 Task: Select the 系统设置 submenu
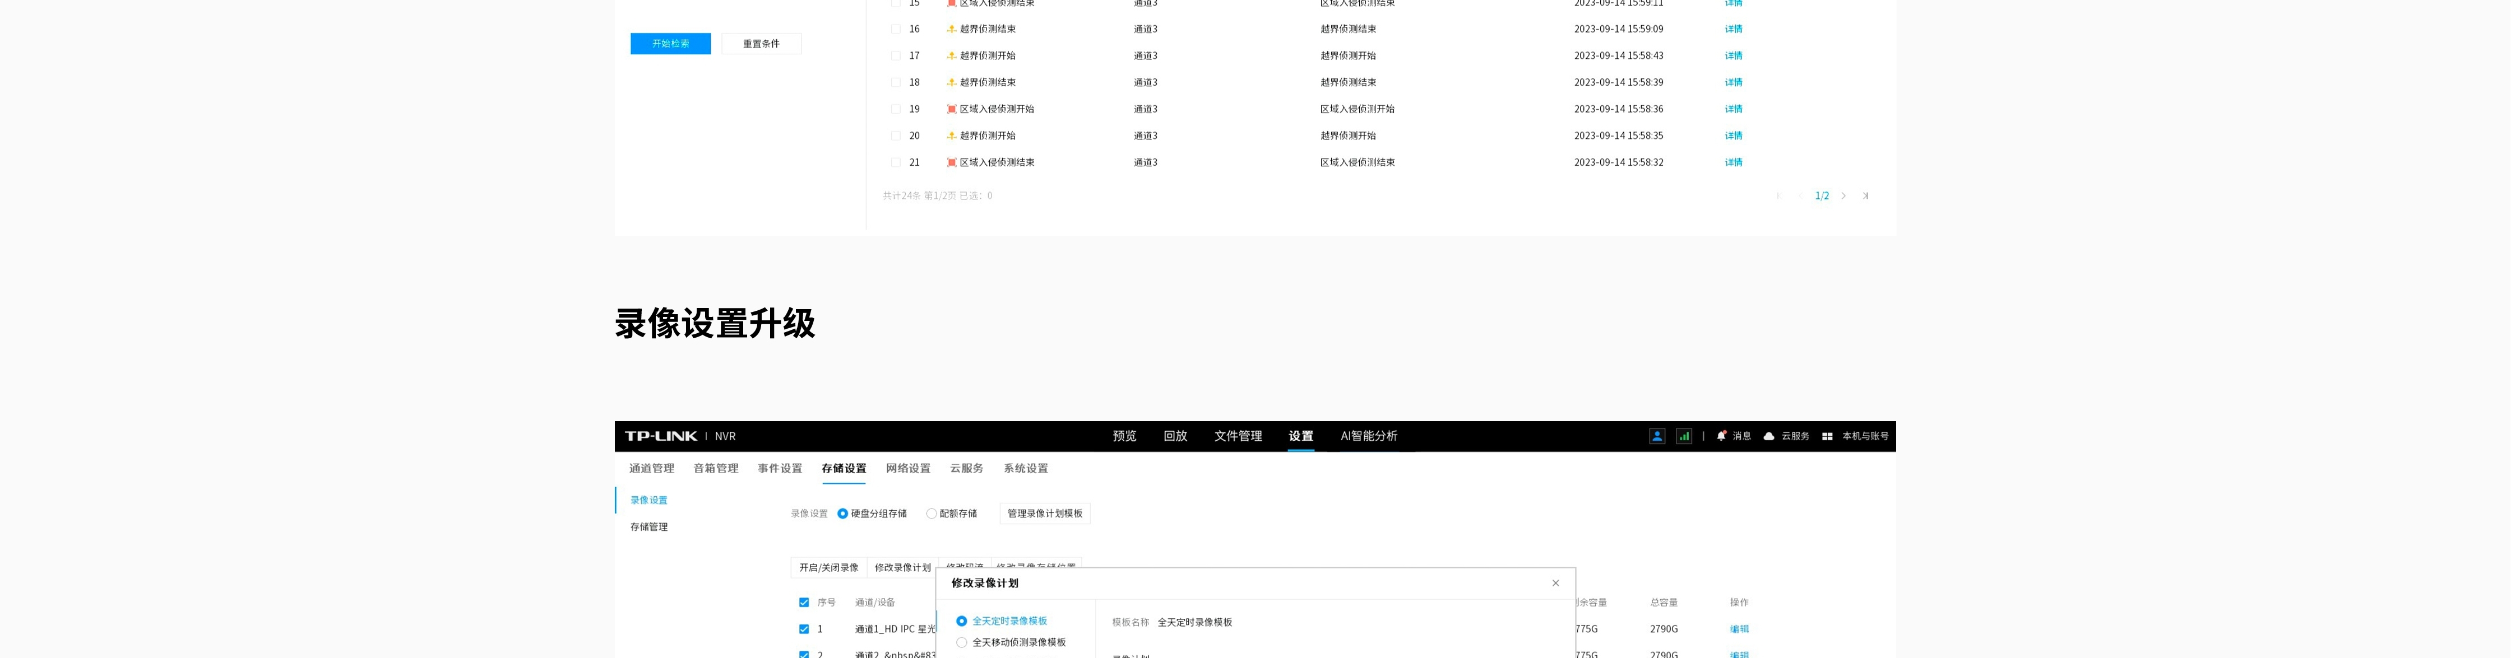[x=1026, y=468]
